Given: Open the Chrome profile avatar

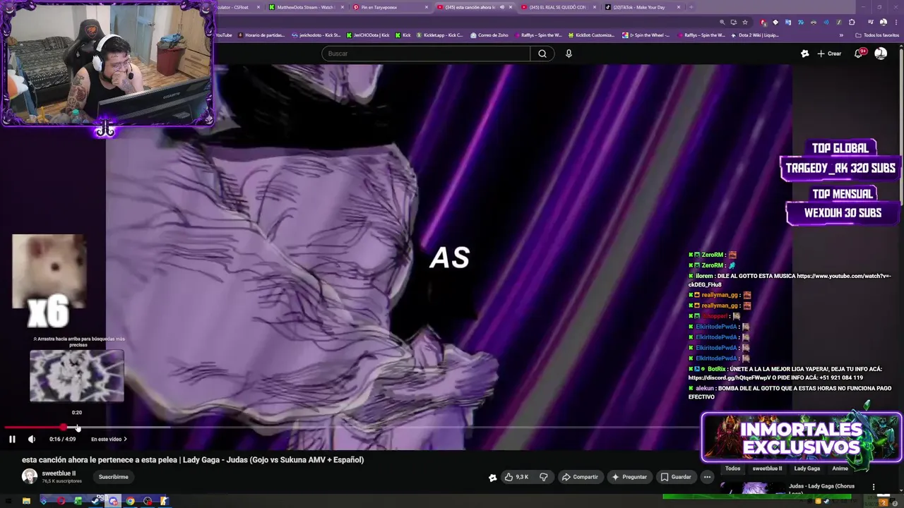Looking at the screenshot, I should [883, 22].
